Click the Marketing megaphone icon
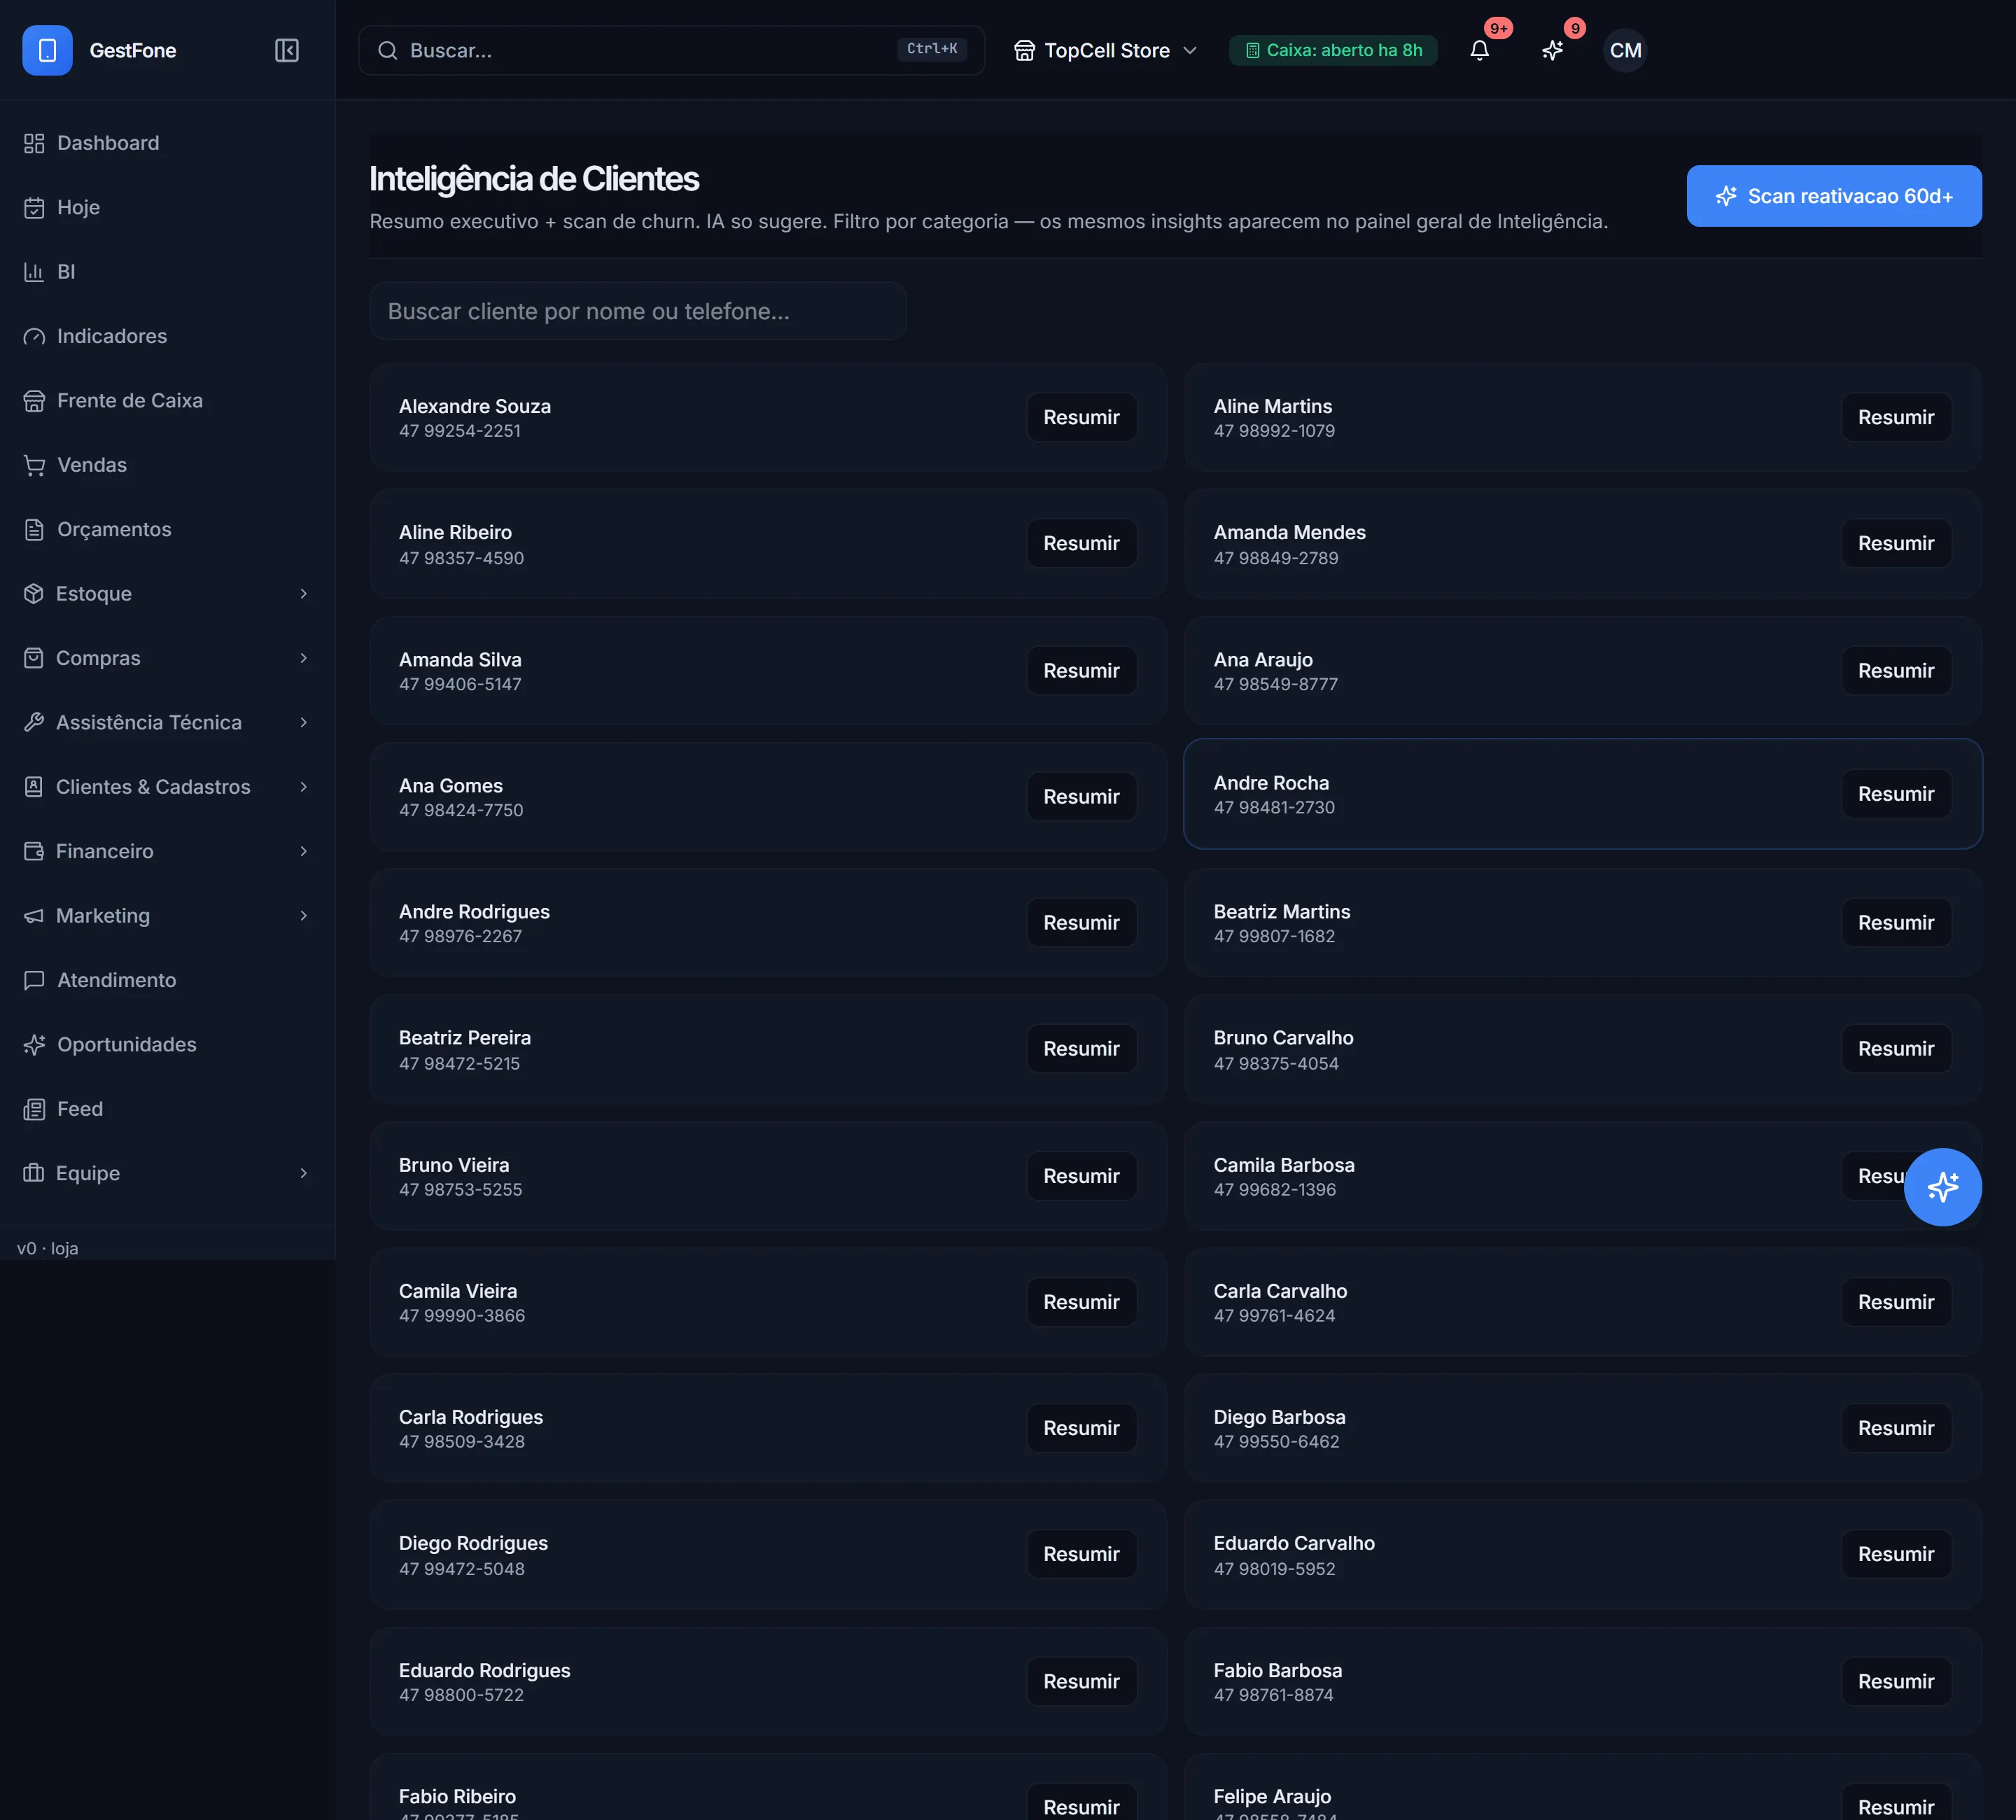 coord(34,916)
